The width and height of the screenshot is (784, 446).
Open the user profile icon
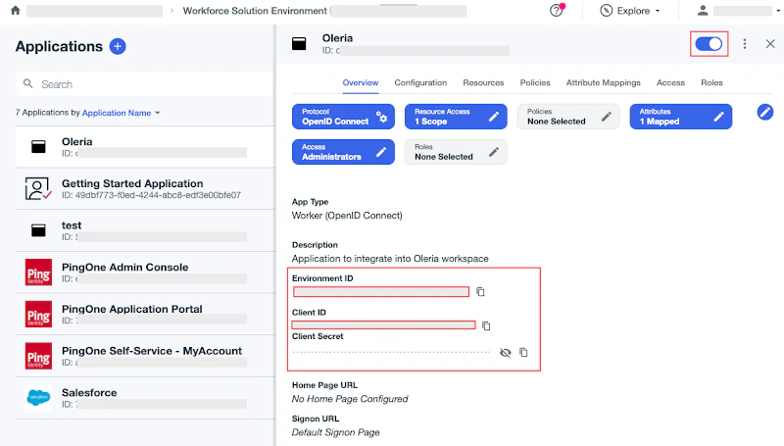tap(703, 11)
